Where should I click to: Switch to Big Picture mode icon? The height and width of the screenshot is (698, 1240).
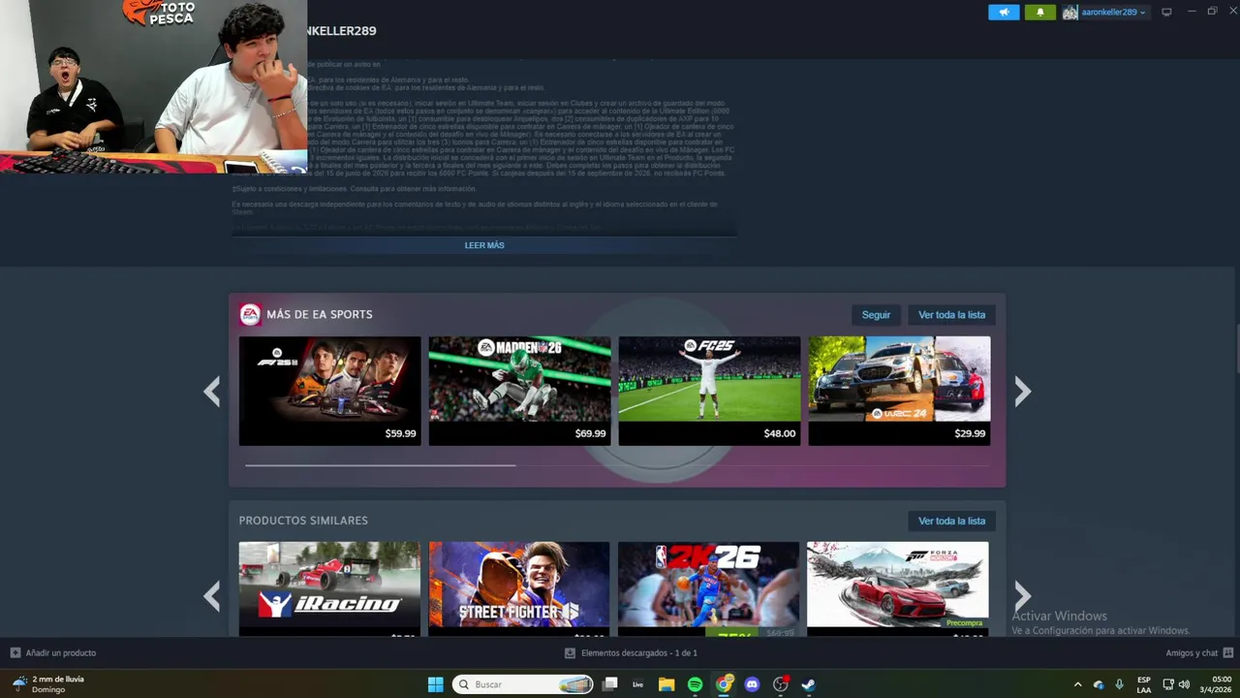(x=1166, y=12)
